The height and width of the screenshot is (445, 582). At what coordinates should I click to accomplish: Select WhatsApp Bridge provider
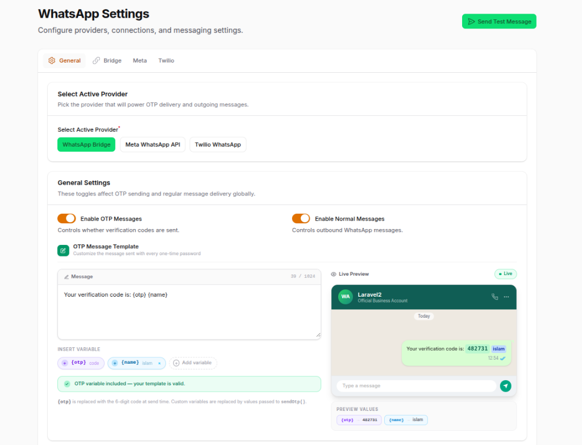86,144
